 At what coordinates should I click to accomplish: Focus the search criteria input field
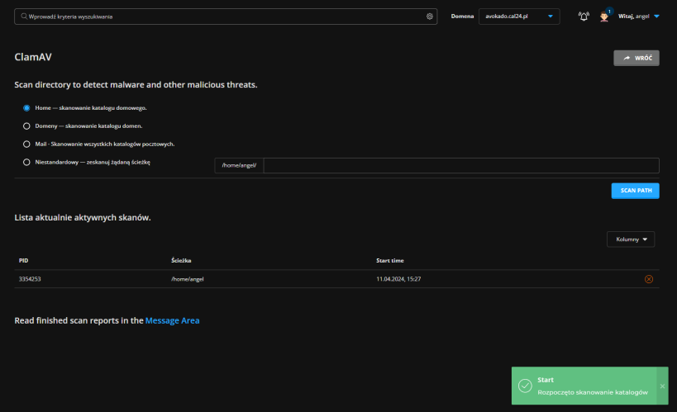tap(226, 17)
